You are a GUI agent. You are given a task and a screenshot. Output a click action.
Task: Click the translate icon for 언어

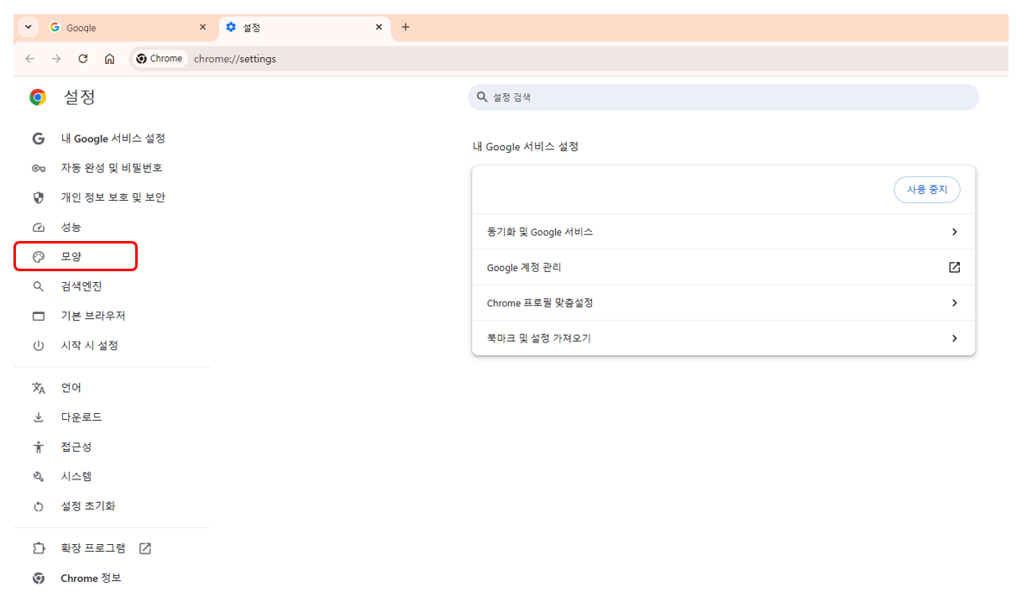point(38,388)
